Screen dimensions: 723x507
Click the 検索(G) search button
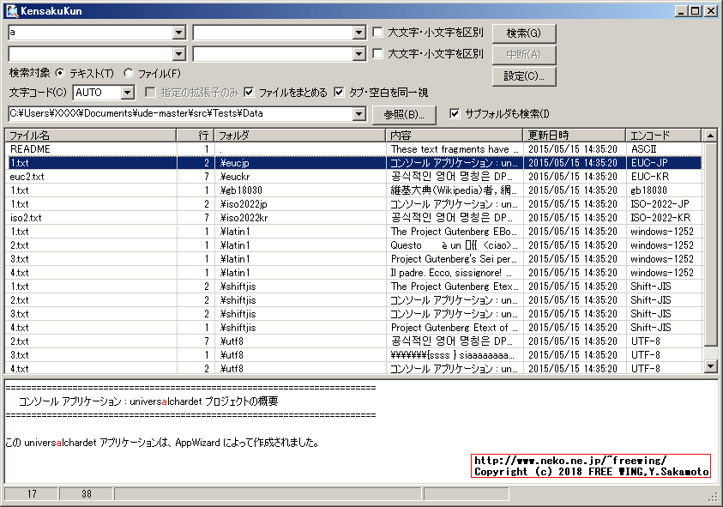pyautogui.click(x=524, y=33)
